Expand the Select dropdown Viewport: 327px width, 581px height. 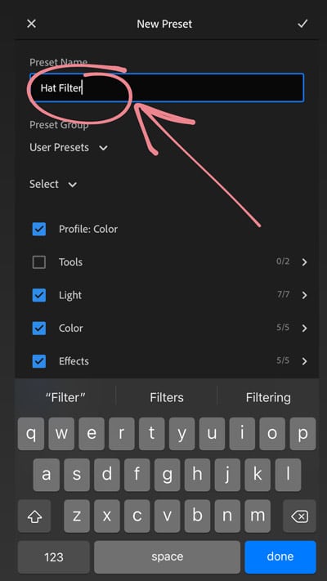click(53, 184)
